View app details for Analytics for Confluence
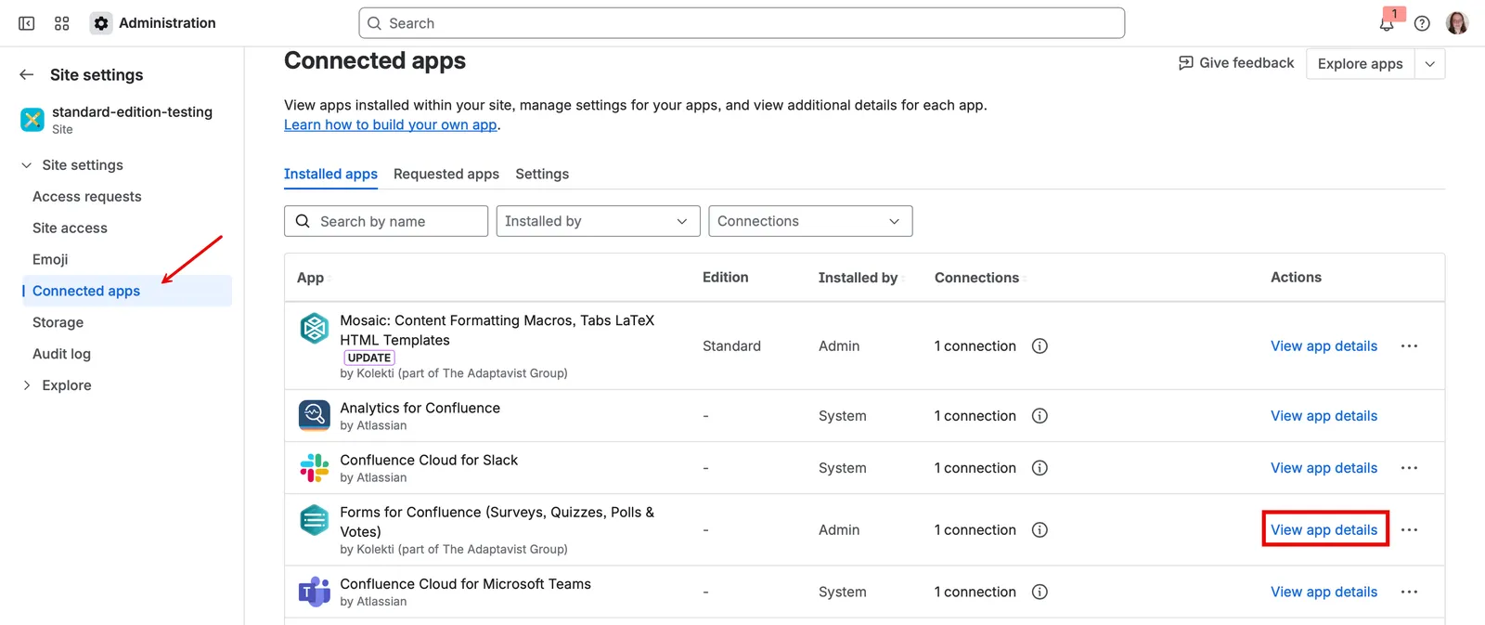 (x=1324, y=415)
